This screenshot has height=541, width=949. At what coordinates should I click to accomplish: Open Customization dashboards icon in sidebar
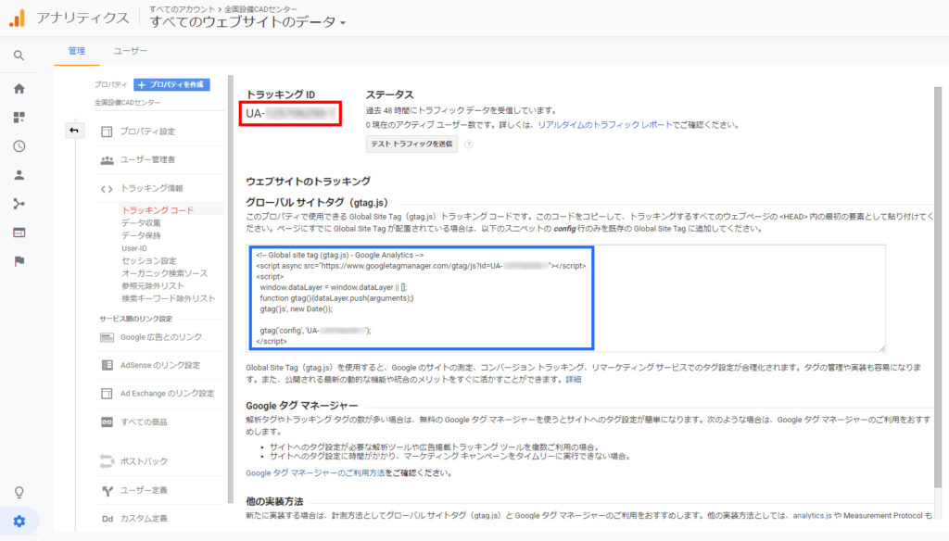19,117
